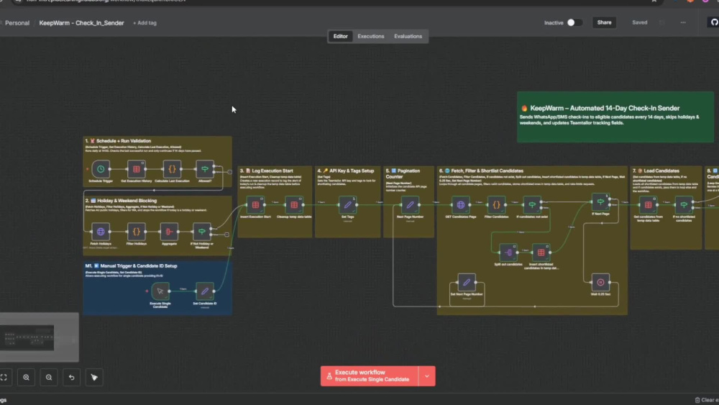
Task: Click the tidy up workflow button
Action: tap(94, 378)
